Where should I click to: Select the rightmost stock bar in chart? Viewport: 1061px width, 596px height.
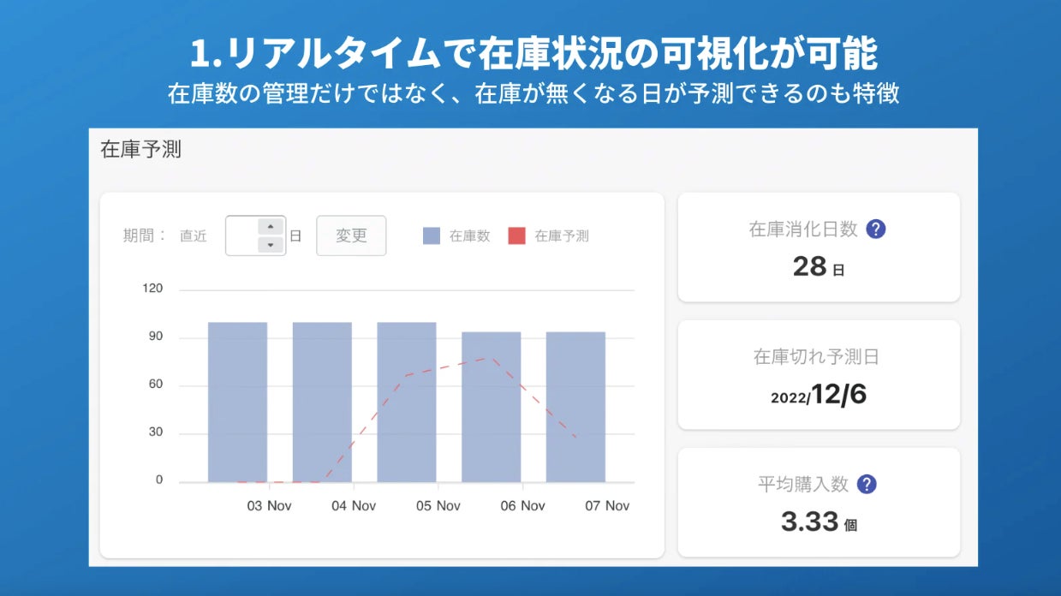click(x=575, y=407)
